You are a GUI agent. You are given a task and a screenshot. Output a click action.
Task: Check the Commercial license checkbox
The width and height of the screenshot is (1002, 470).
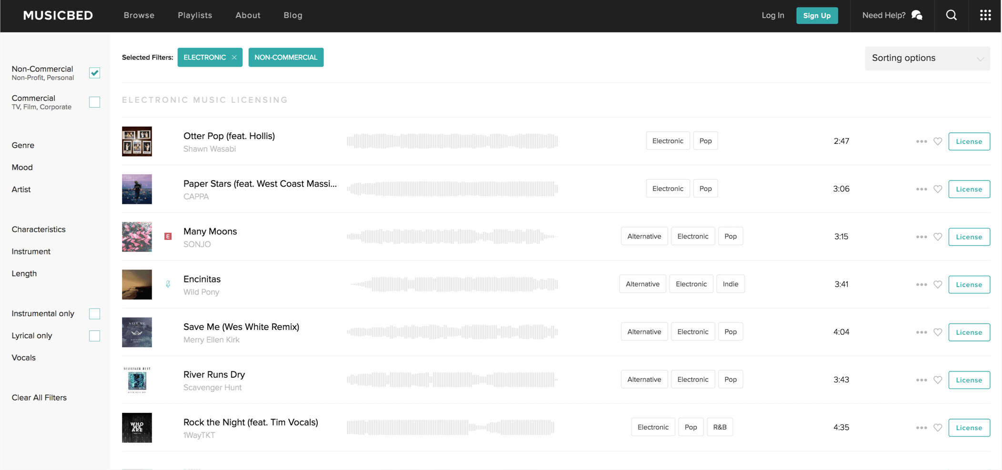94,102
